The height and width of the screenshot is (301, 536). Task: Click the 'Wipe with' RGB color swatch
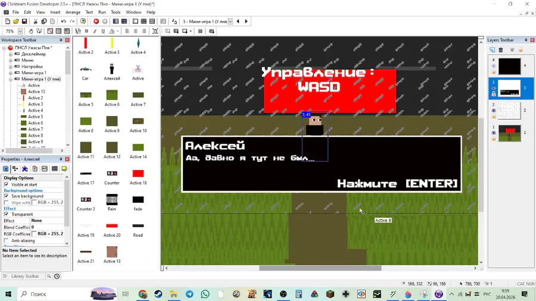34,202
